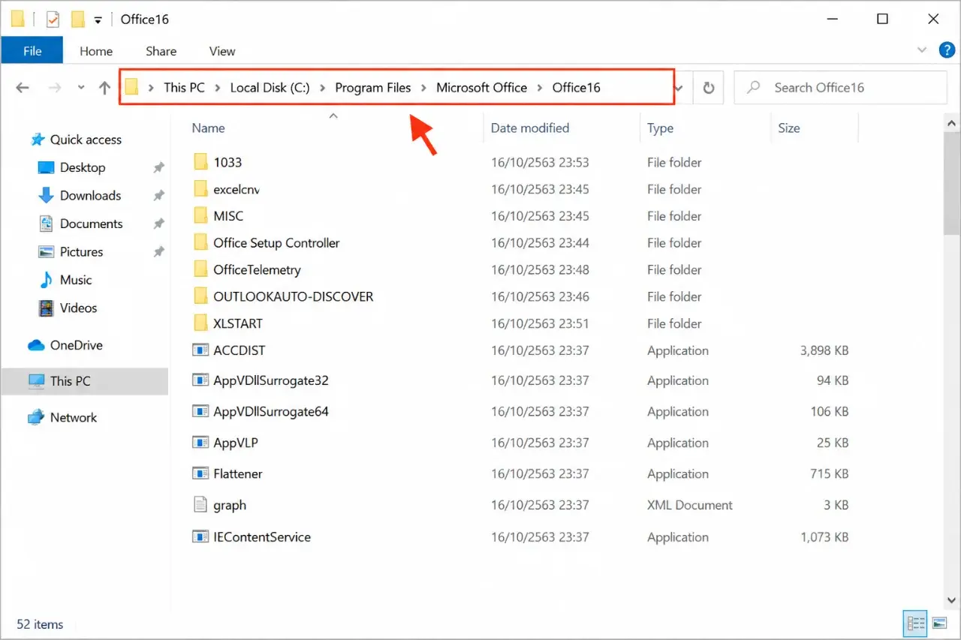Open the Share ribbon tab

[x=161, y=51]
